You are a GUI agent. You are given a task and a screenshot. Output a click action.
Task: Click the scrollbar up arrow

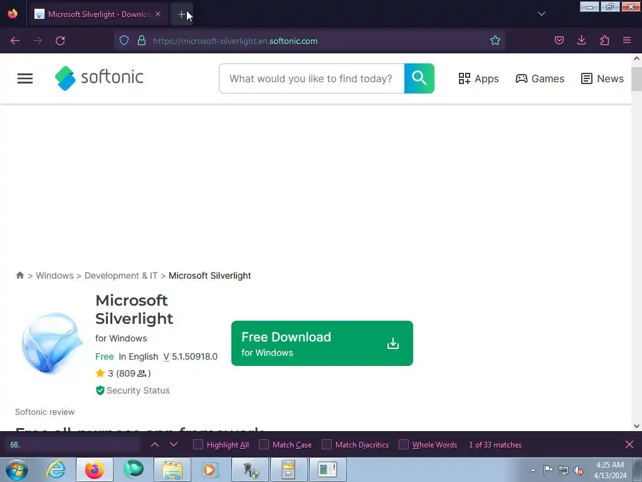[x=637, y=58]
